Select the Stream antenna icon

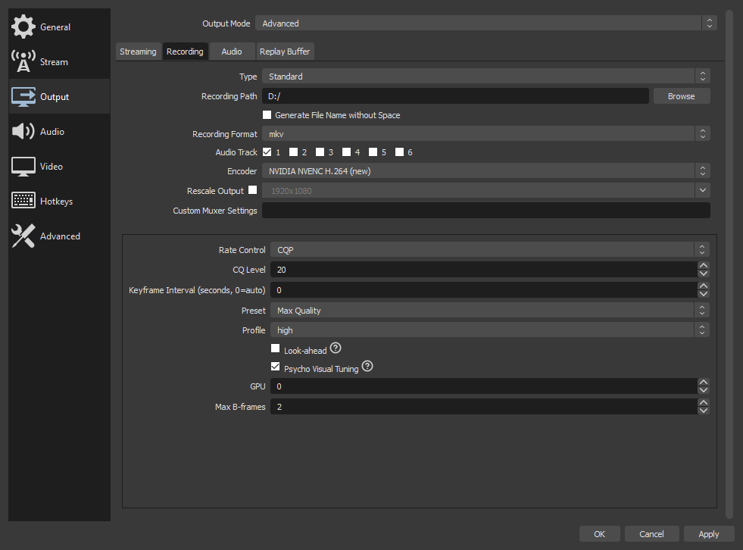tap(23, 61)
